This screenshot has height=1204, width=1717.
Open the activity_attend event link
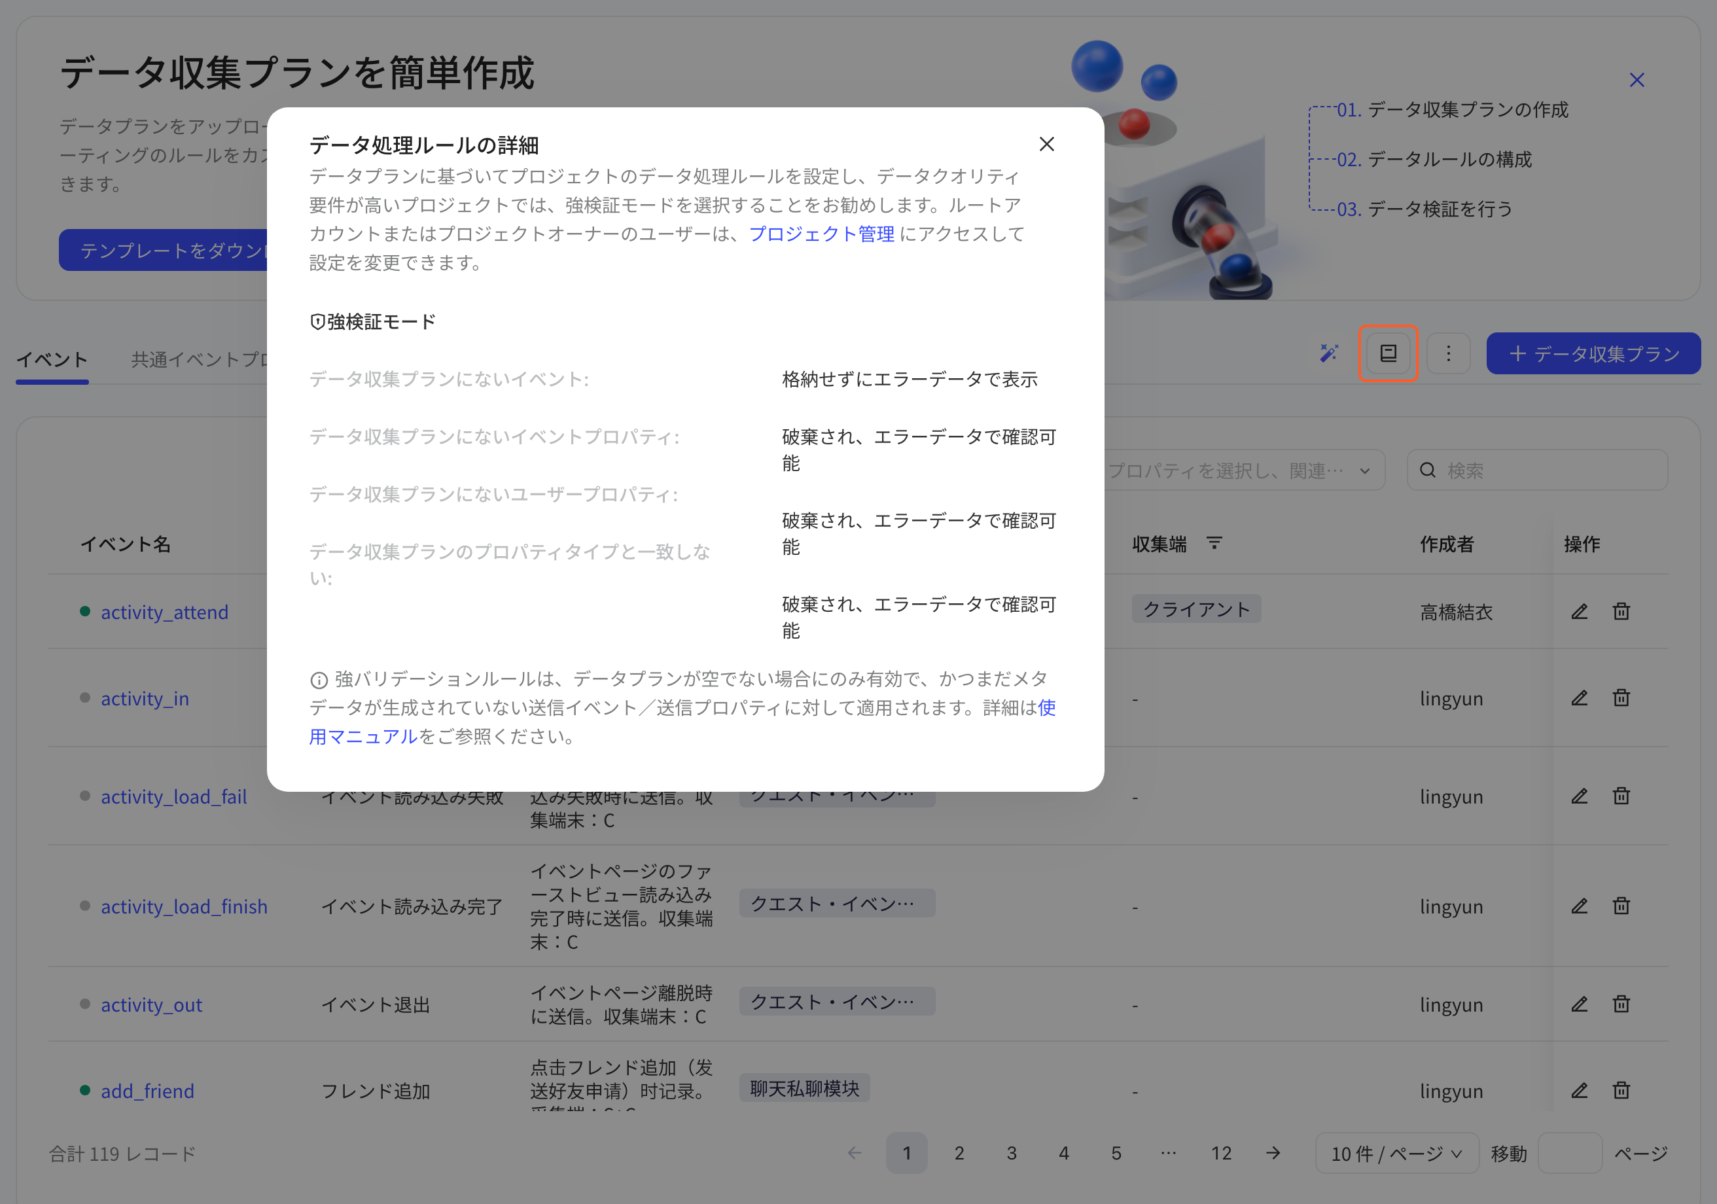point(164,612)
